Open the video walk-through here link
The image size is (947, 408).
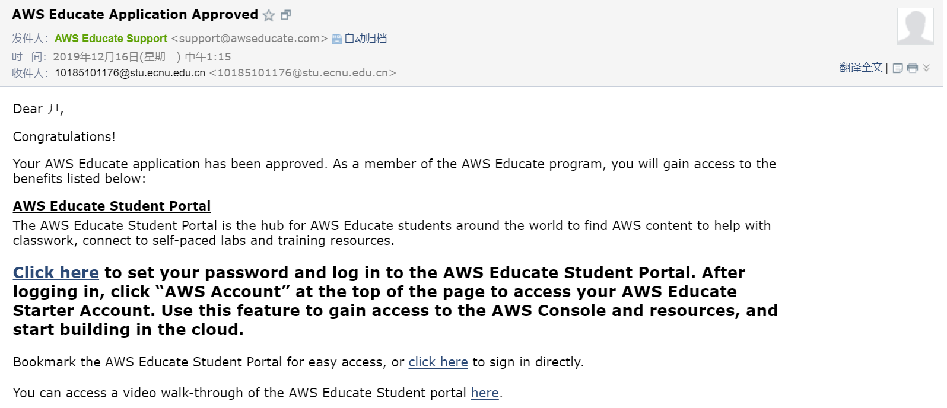tap(485, 393)
